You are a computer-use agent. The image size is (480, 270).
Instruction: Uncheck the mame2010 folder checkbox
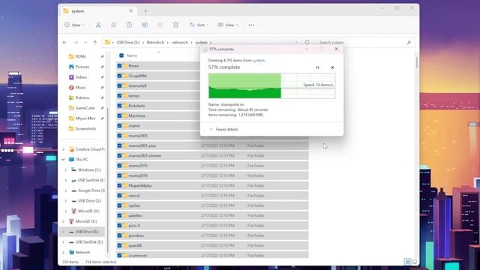pos(119,166)
